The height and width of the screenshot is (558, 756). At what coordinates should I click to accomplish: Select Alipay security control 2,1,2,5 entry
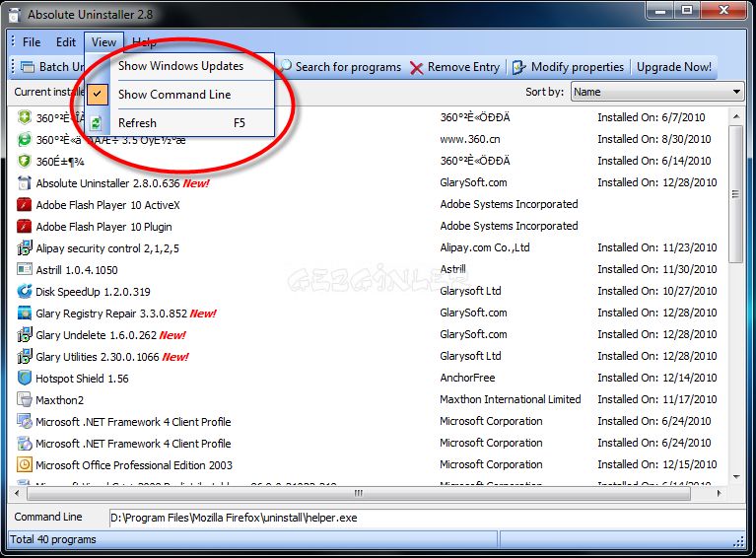(107, 248)
